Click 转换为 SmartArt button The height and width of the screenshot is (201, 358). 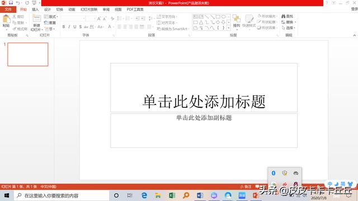173,28
